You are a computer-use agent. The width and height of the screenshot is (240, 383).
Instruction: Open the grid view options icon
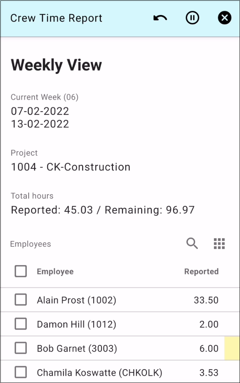tap(219, 243)
